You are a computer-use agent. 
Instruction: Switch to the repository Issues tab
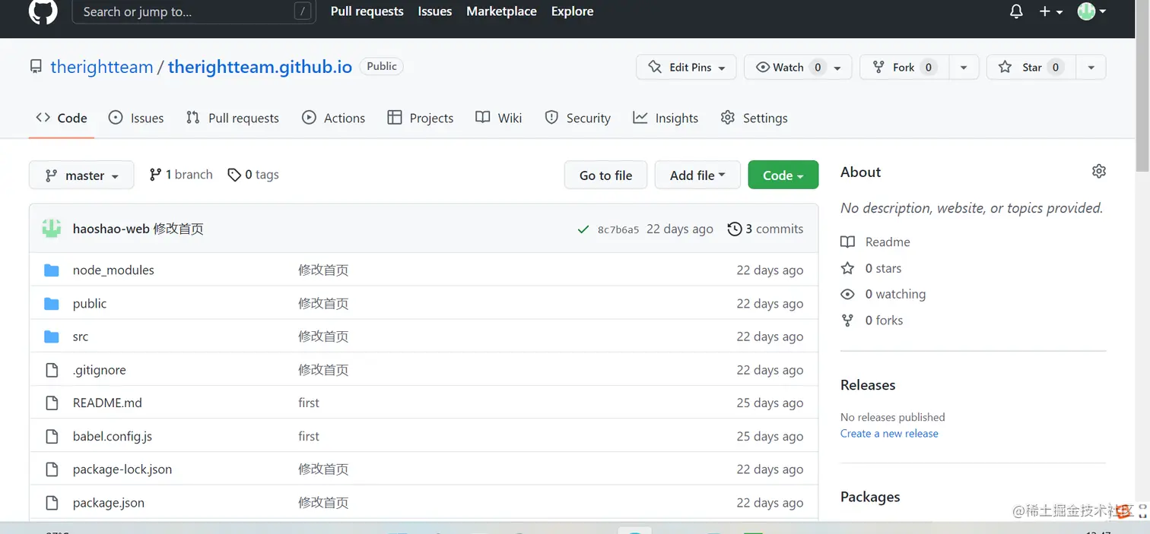[x=136, y=118]
